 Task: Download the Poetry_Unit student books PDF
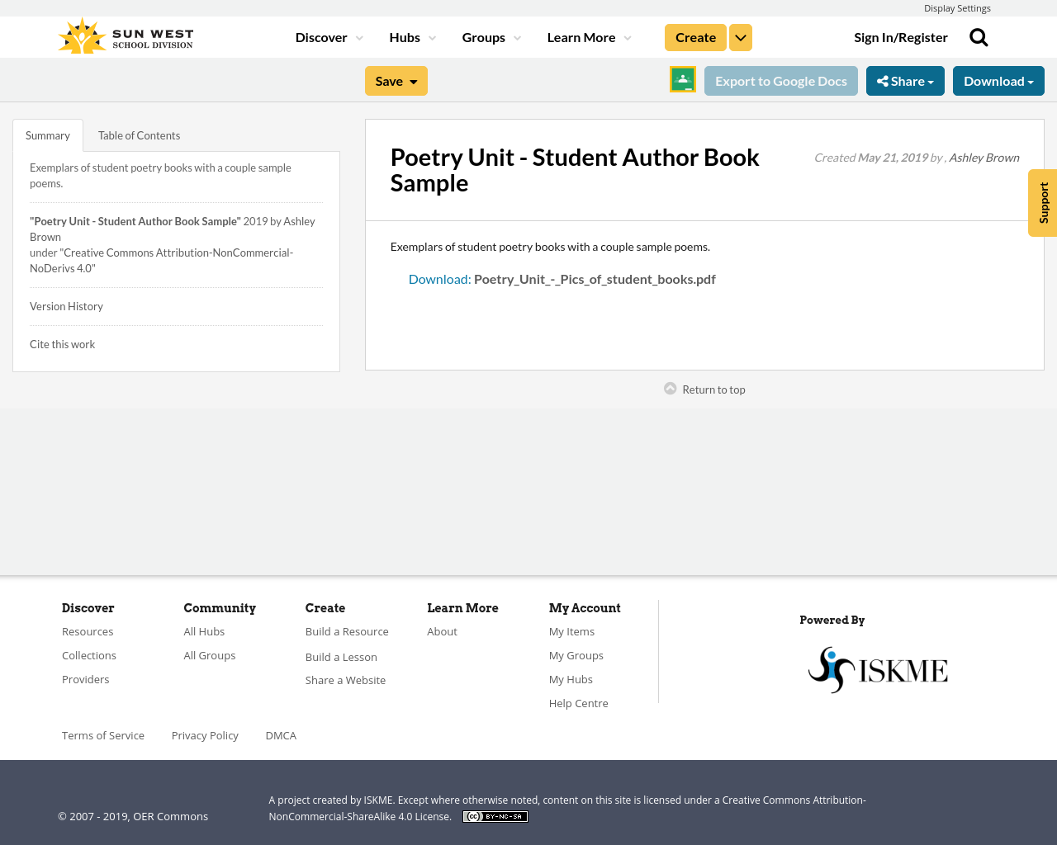click(x=562, y=278)
